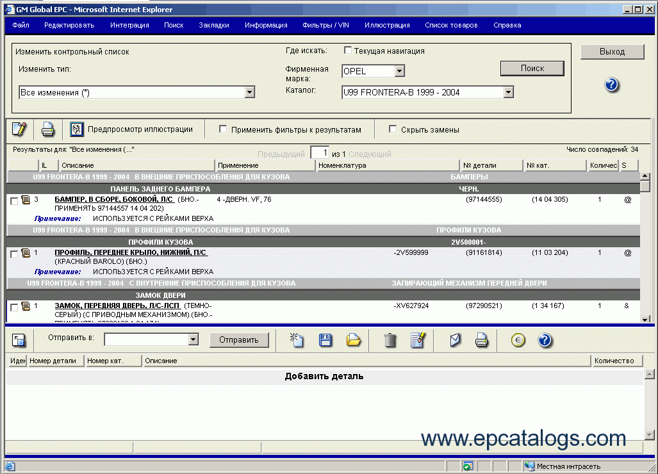Image resolution: width=658 pixels, height=474 pixels.
Task: Open the U99 FRONTERA-B catalog dropdown
Action: pyautogui.click(x=508, y=92)
